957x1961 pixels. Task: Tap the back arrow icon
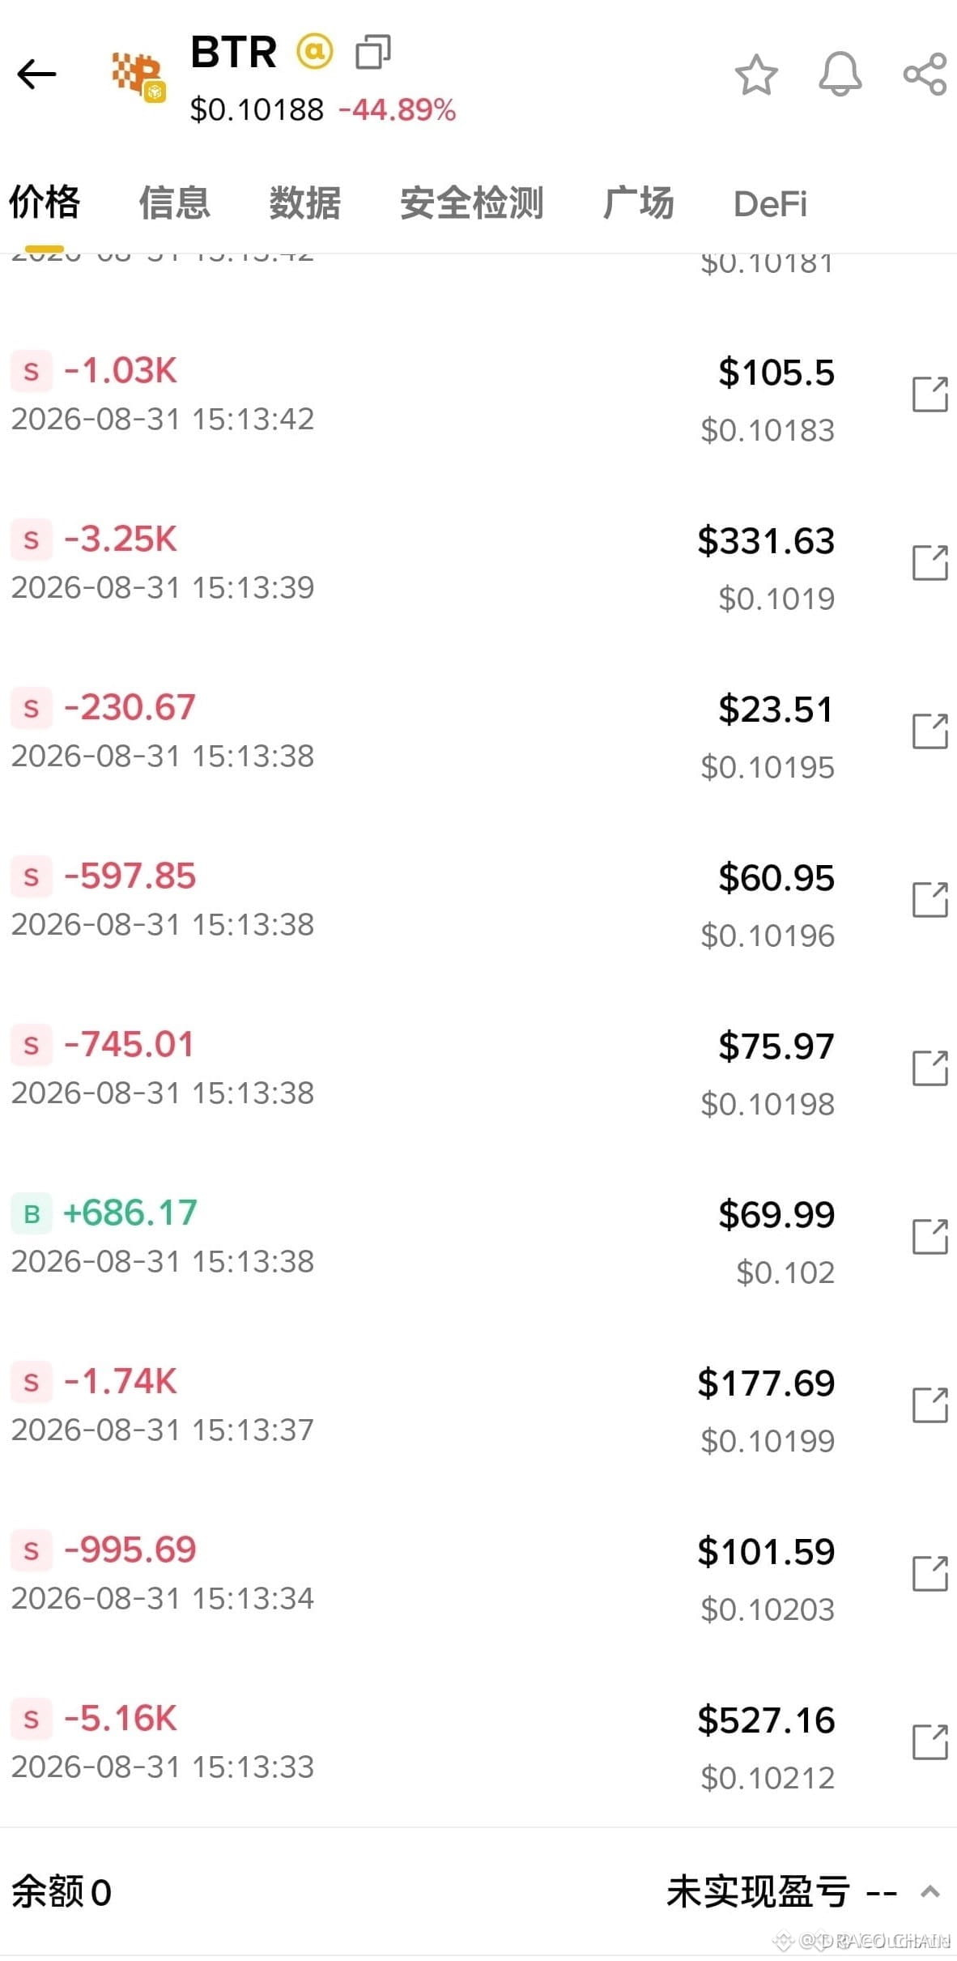click(x=36, y=75)
